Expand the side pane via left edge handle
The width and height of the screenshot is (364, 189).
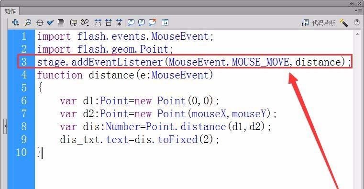(5, 126)
